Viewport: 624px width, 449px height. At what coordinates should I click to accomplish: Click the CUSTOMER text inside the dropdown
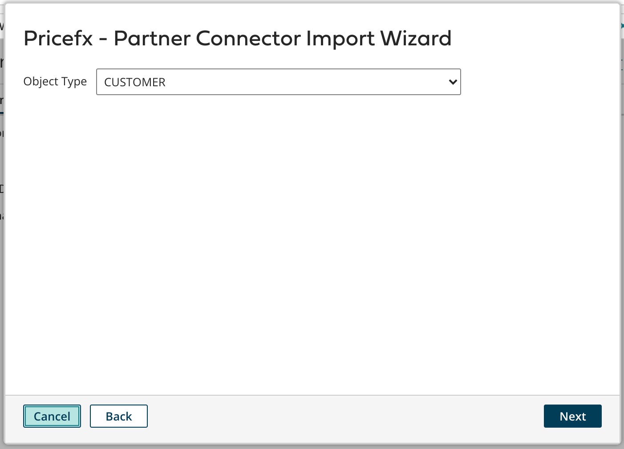click(134, 82)
